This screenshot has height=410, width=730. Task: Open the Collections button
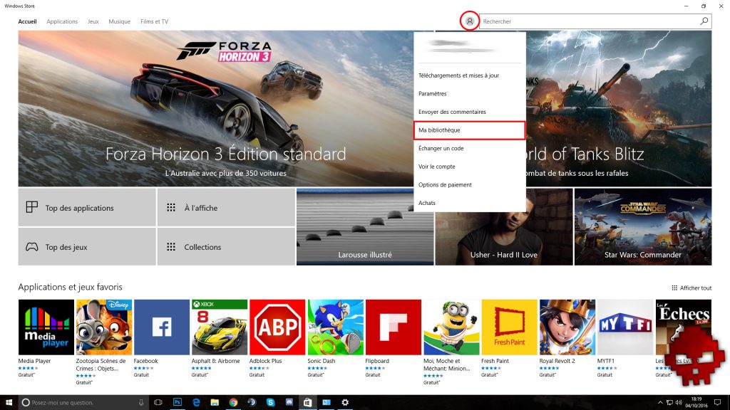coord(225,247)
